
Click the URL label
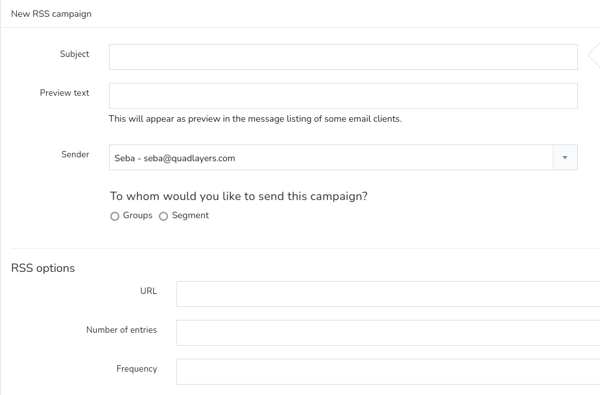click(149, 291)
